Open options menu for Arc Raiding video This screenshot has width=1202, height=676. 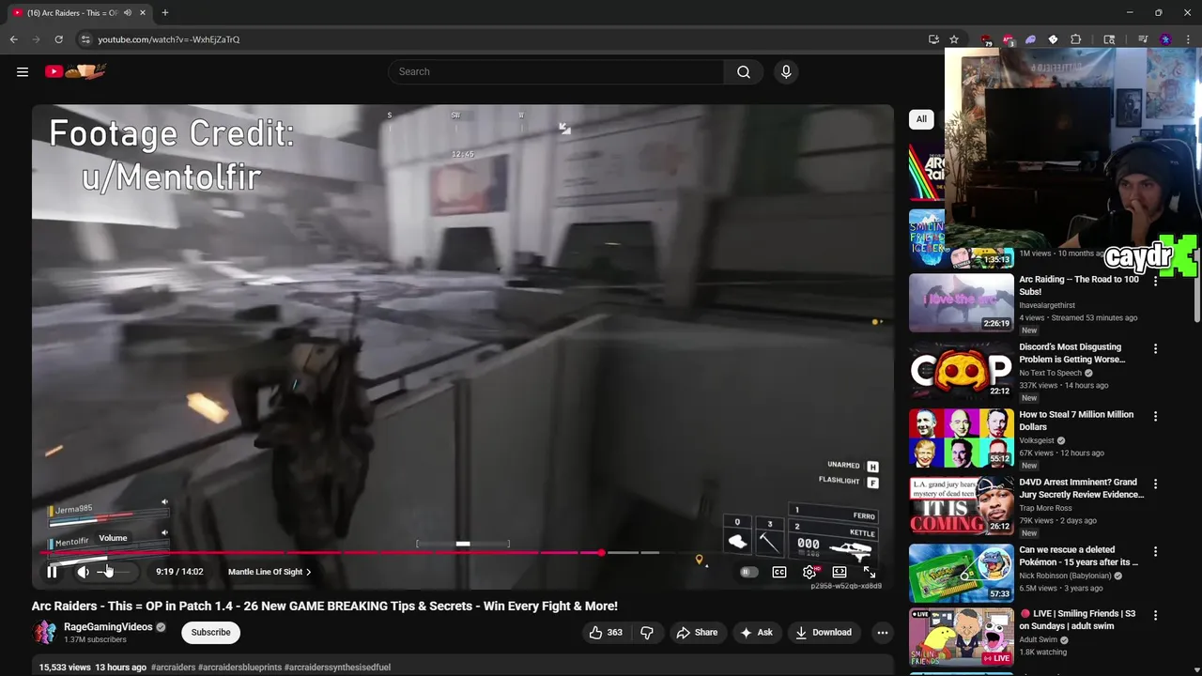[1155, 281]
